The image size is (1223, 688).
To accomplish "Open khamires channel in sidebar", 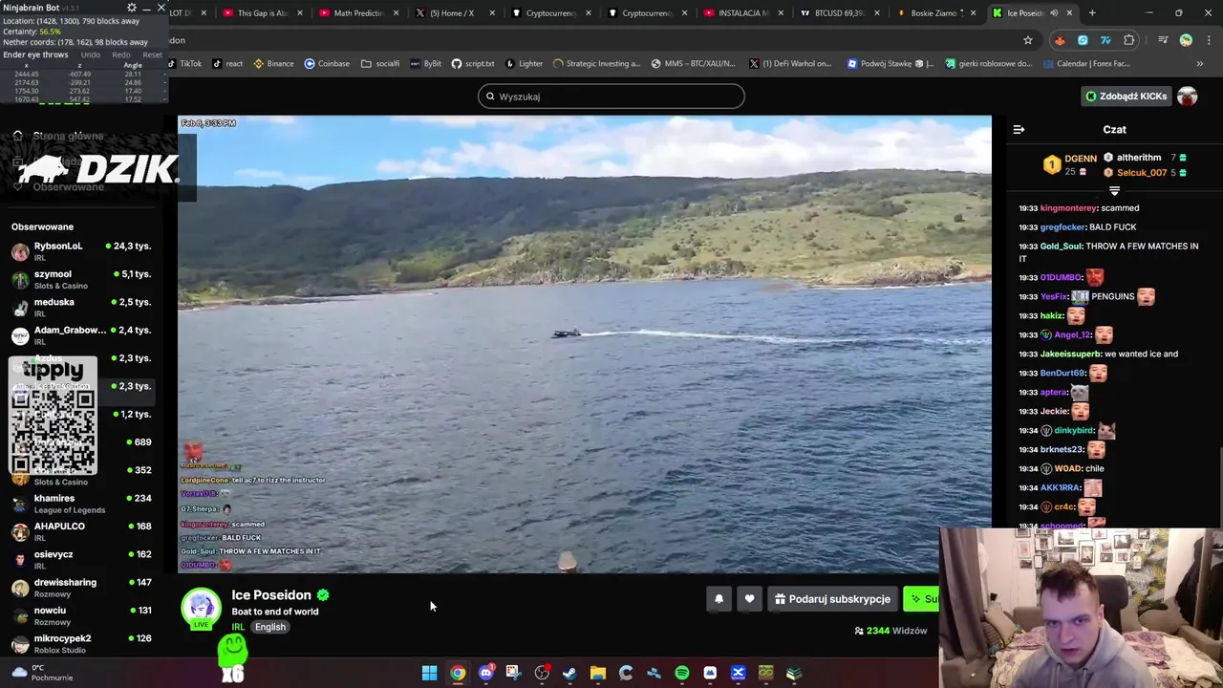I will coord(81,504).
